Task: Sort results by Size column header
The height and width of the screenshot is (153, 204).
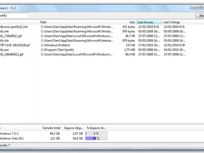Action: pyautogui.click(x=126, y=22)
